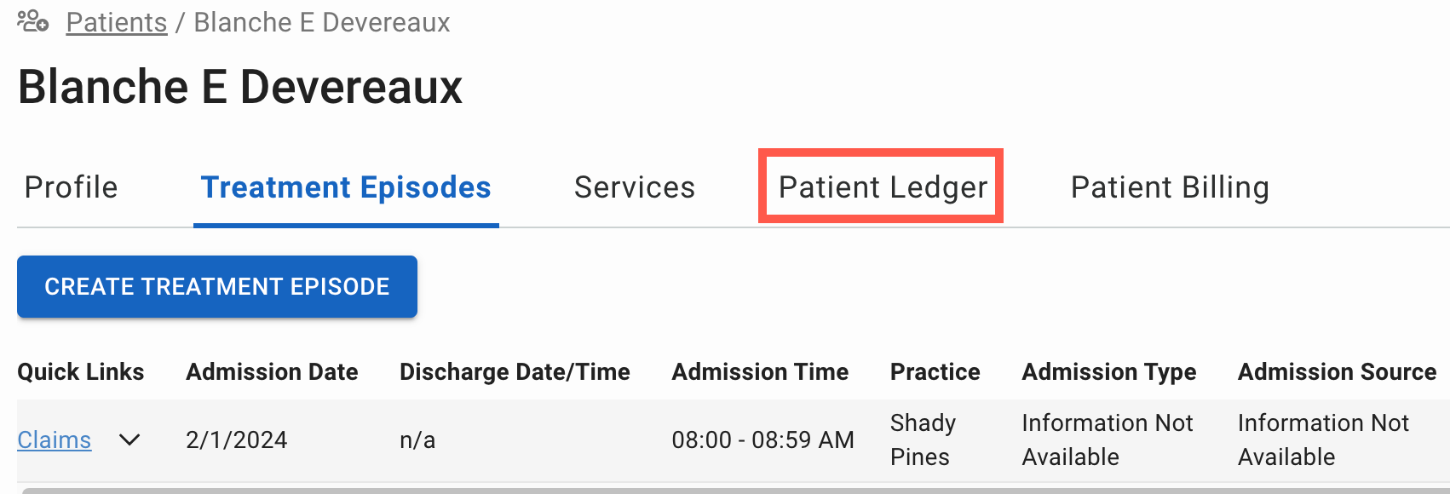Click the patients group icon in the breadcrumb
Viewport: 1450px width, 494px height.
tap(32, 20)
